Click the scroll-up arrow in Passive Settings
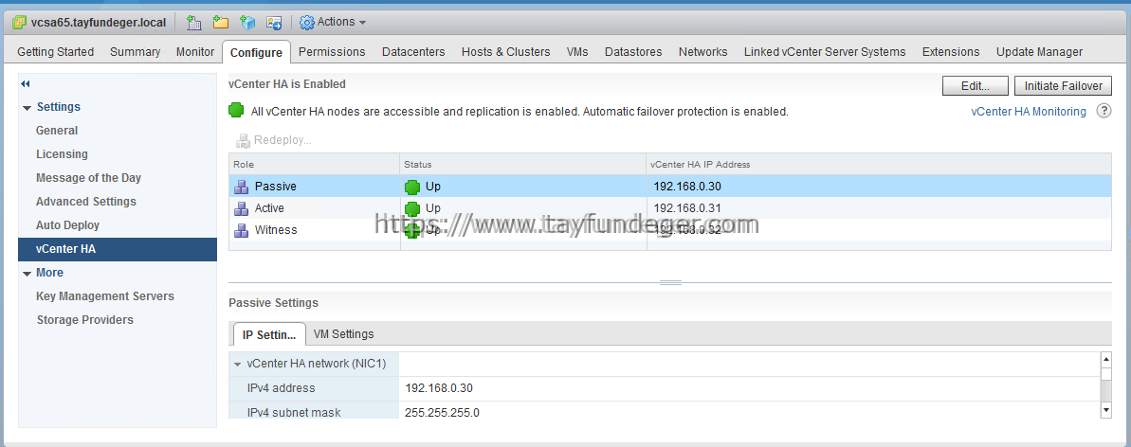Screen dimensions: 1131x447 (1105, 358)
